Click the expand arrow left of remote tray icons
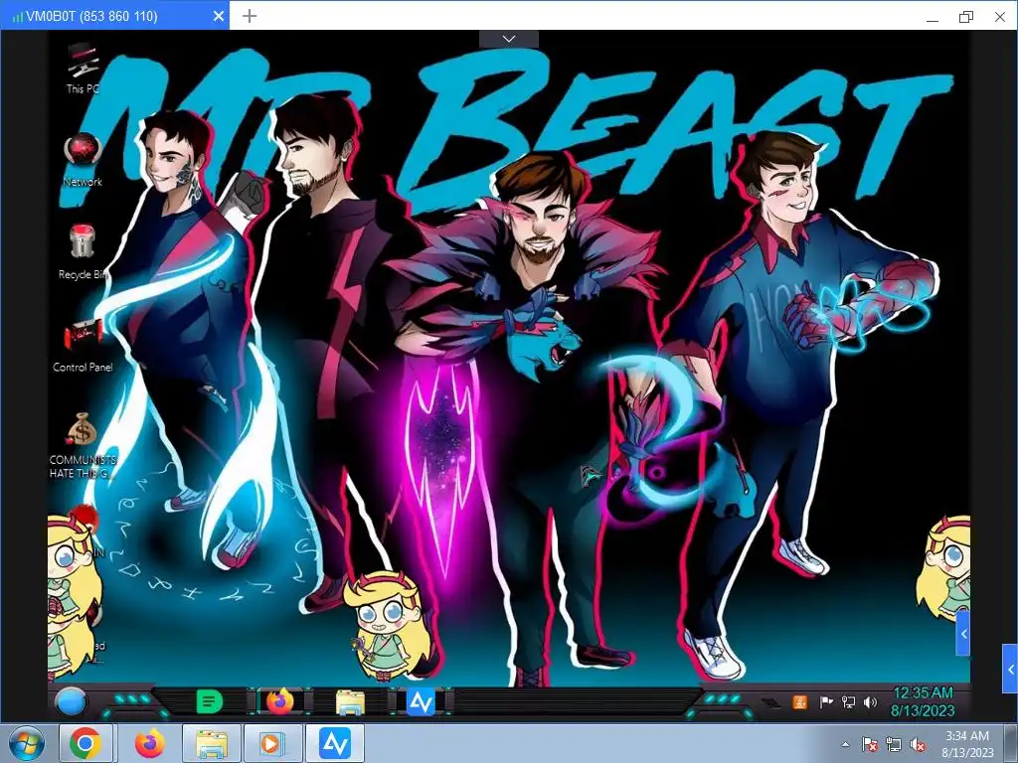1018x763 pixels. click(x=770, y=702)
